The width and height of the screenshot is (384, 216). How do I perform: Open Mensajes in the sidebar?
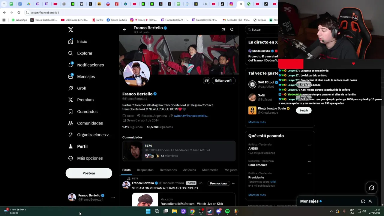pyautogui.click(x=81, y=76)
